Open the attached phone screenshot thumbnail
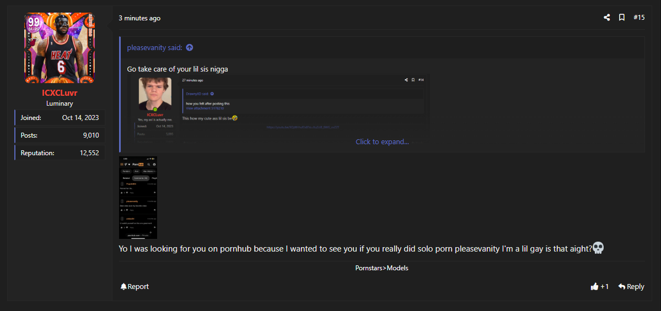The image size is (661, 311). pyautogui.click(x=138, y=198)
